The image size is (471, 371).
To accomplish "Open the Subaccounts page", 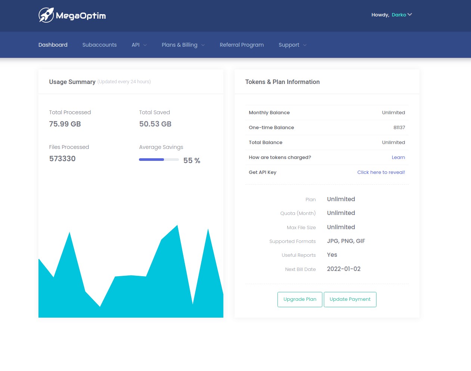I will pyautogui.click(x=99, y=45).
